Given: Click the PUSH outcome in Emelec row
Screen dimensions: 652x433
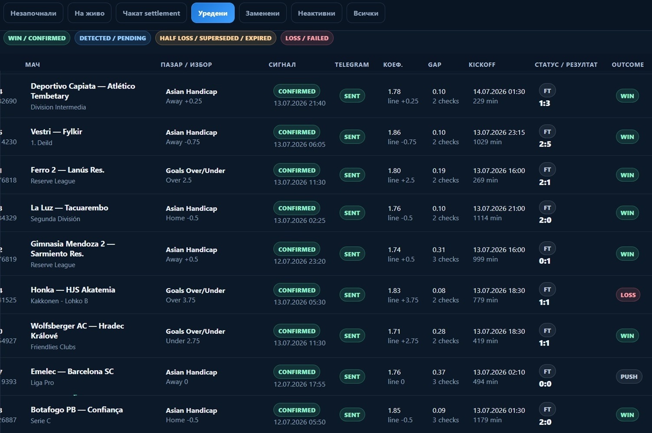Looking at the screenshot, I should click(629, 377).
